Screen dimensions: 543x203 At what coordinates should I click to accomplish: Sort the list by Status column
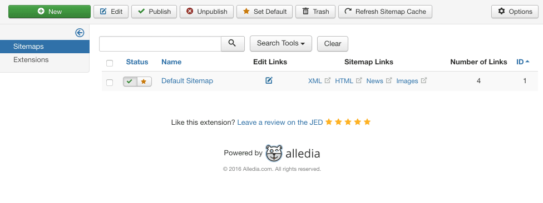pos(137,62)
